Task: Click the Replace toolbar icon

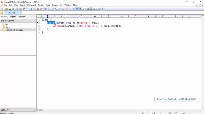Action: coord(56,9)
